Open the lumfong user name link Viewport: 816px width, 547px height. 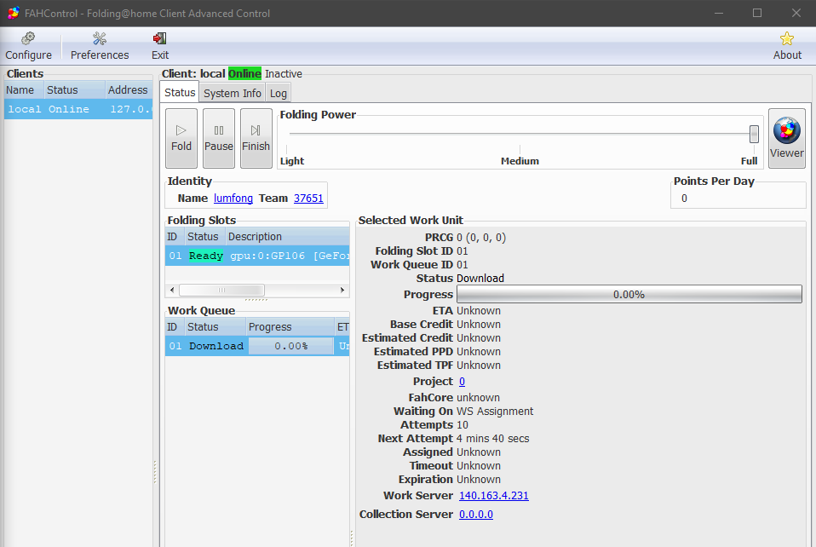click(x=233, y=199)
